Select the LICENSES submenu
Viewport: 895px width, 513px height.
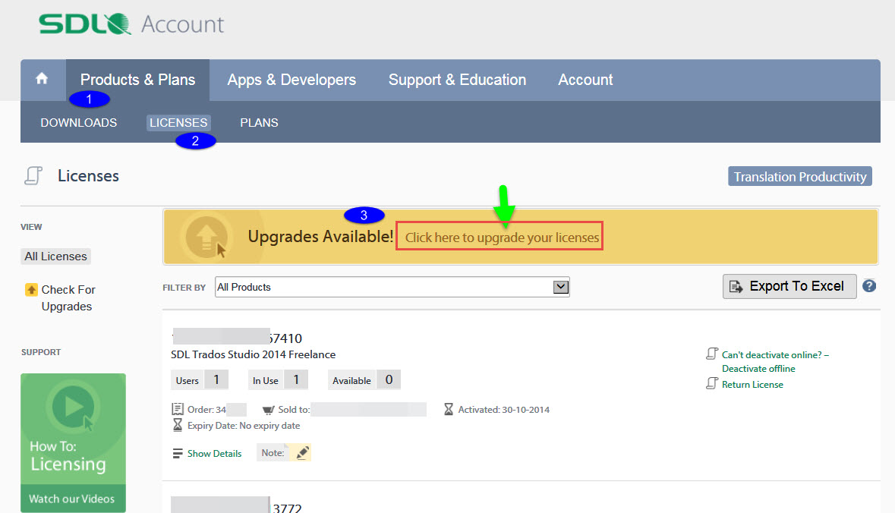pyautogui.click(x=178, y=123)
